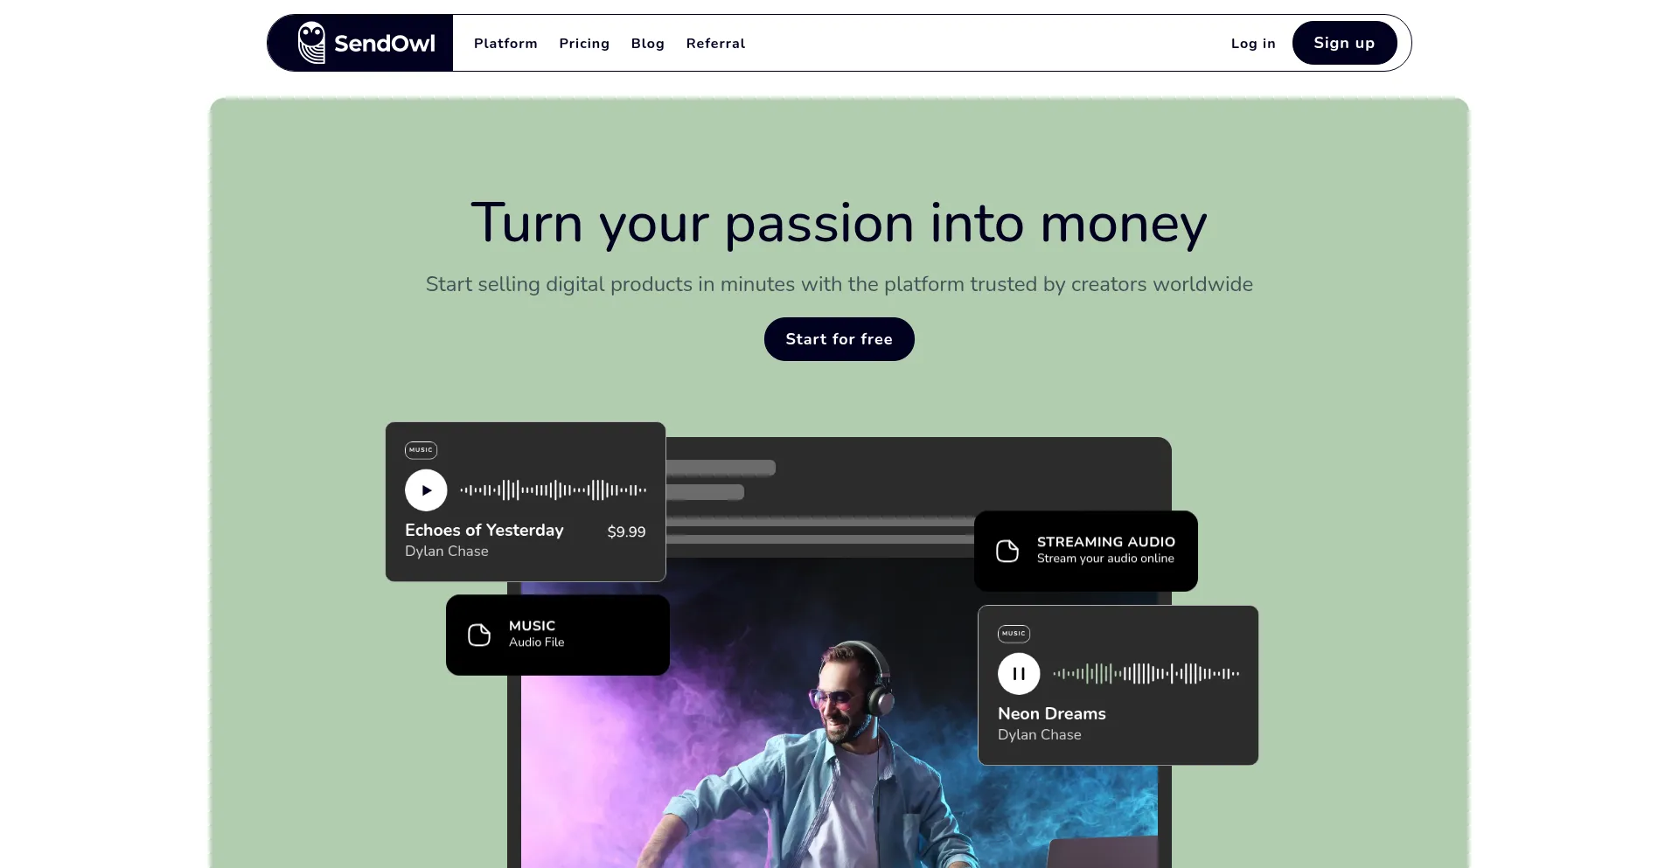Viewport: 1679px width, 868px height.
Task: Play the Echoes of Yesterday track
Action: click(x=426, y=490)
